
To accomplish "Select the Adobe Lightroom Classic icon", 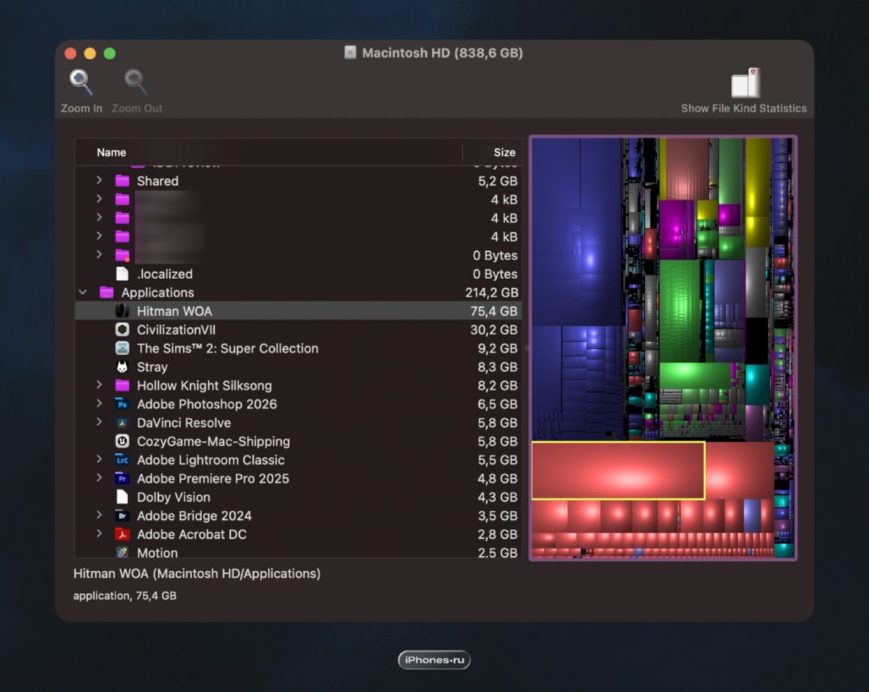I will click(122, 459).
